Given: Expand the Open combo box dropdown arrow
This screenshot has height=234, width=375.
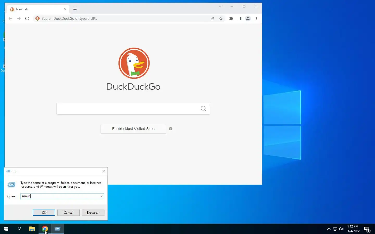Looking at the screenshot, I should point(101,196).
